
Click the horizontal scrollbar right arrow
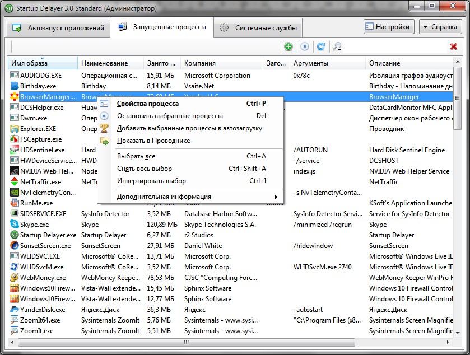pyautogui.click(x=448, y=342)
